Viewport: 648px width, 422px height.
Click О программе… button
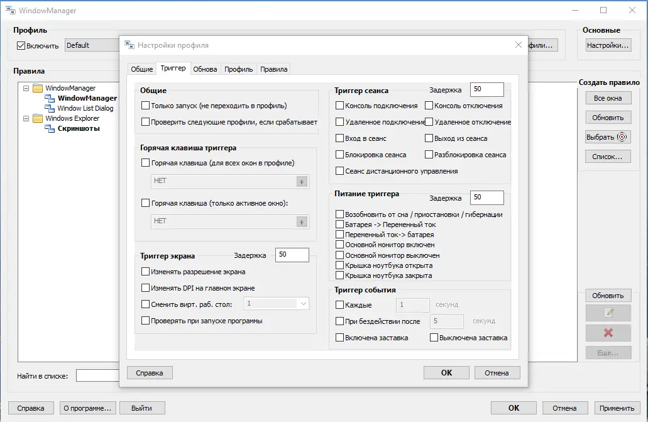(87, 408)
